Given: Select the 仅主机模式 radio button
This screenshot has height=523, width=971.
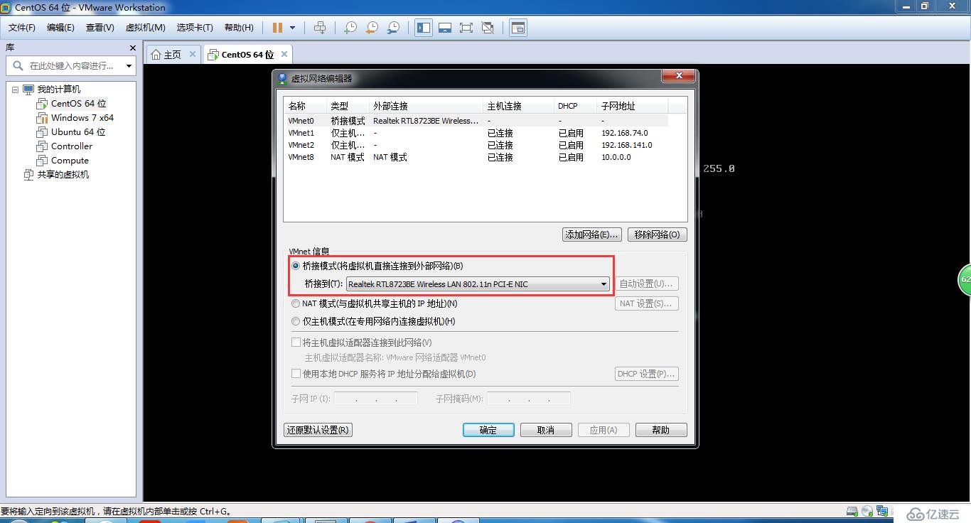Looking at the screenshot, I should coord(296,321).
